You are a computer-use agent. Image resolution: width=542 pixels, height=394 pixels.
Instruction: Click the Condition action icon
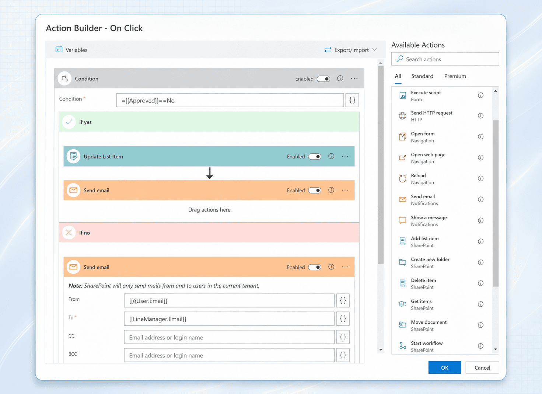(x=64, y=79)
